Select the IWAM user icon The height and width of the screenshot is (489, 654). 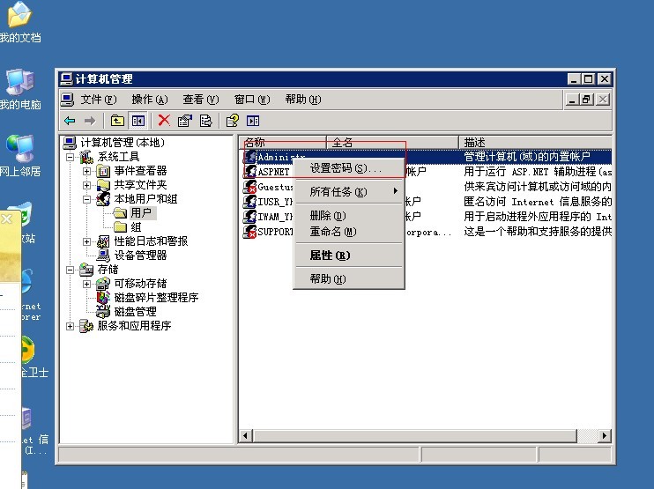[x=250, y=217]
